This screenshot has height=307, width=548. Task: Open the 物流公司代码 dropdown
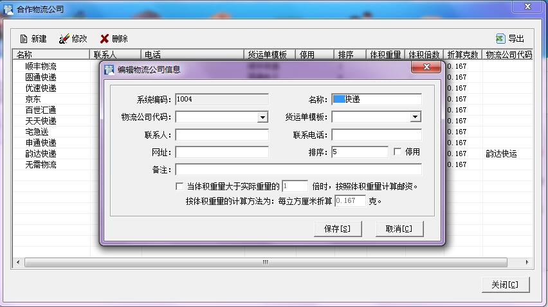tap(262, 118)
